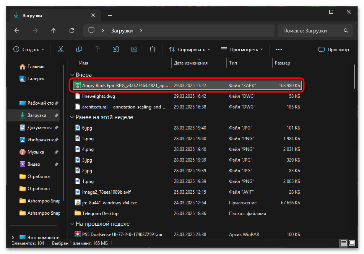Open Документы in navigation pane

point(34,128)
